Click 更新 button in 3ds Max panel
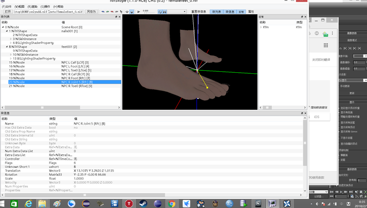Screen dimensions: 367x208 [x=352, y=93]
